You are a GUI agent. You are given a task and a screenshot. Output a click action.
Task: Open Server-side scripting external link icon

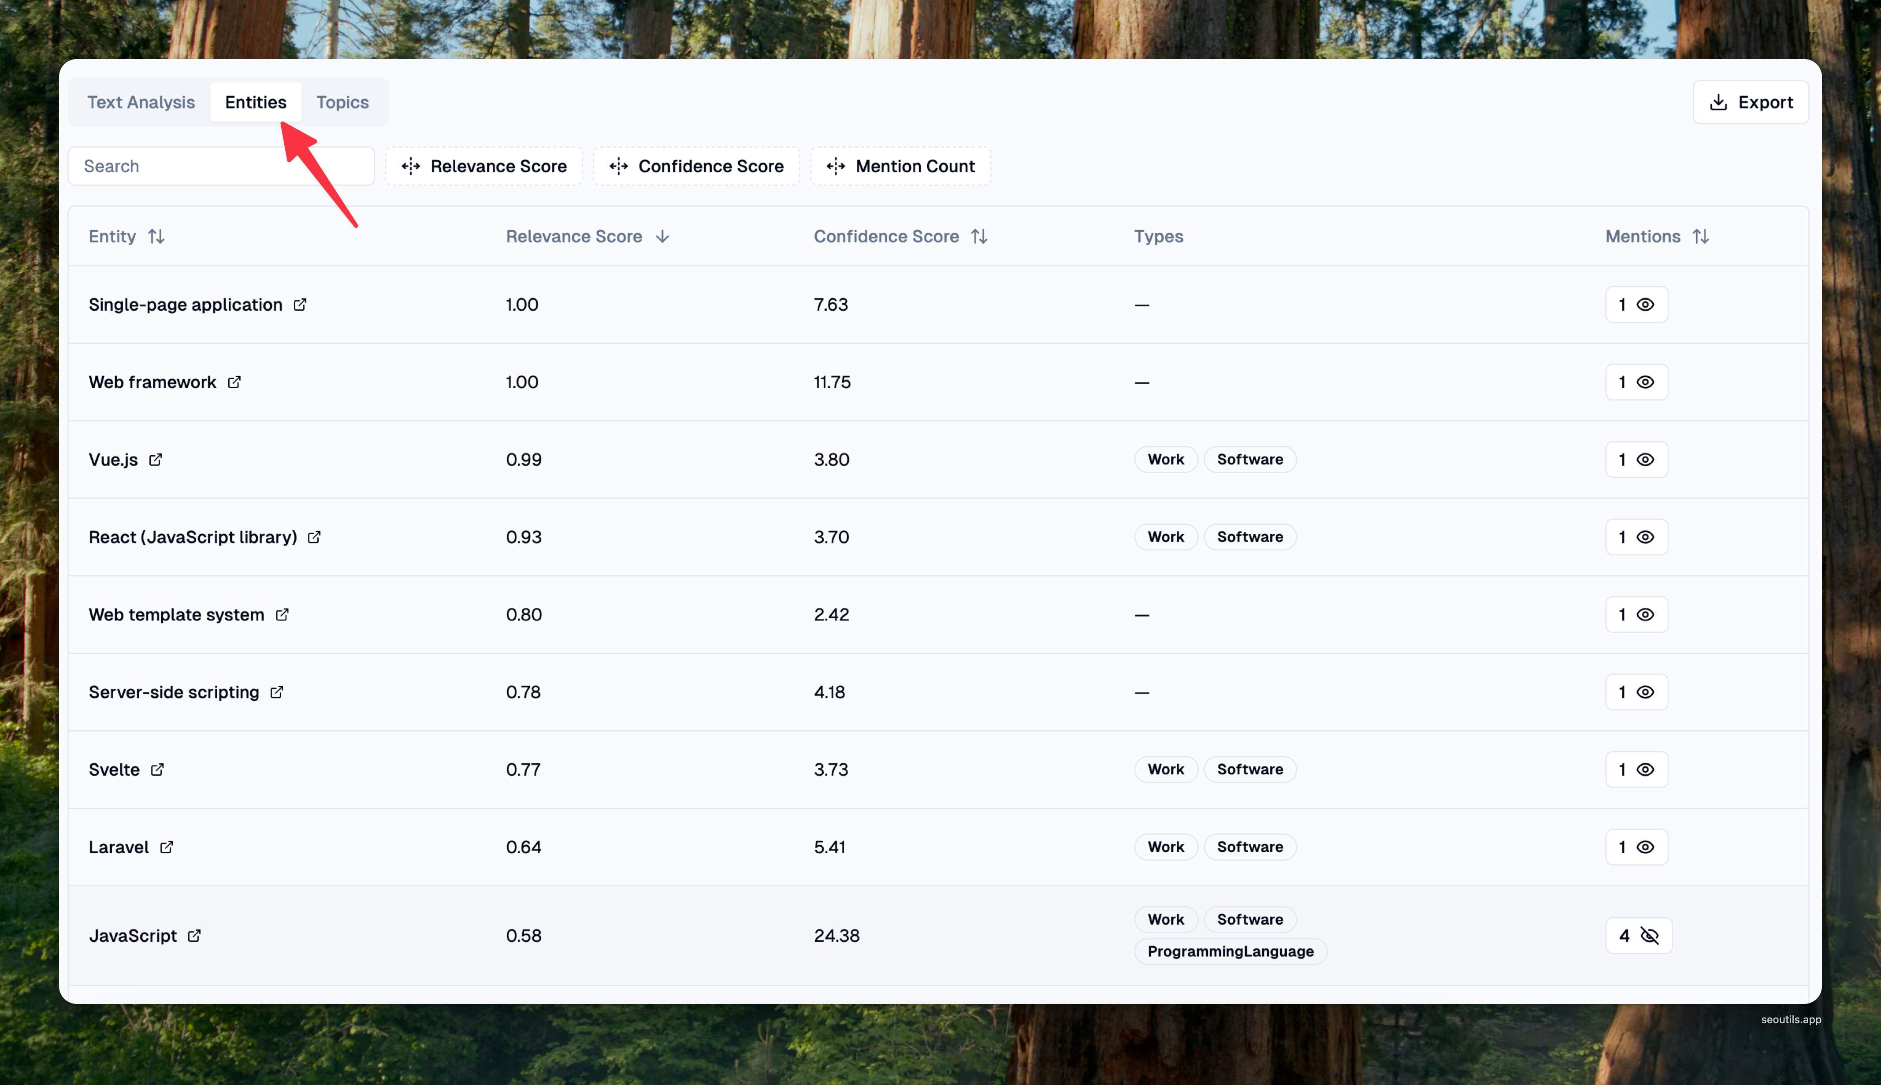click(x=276, y=692)
